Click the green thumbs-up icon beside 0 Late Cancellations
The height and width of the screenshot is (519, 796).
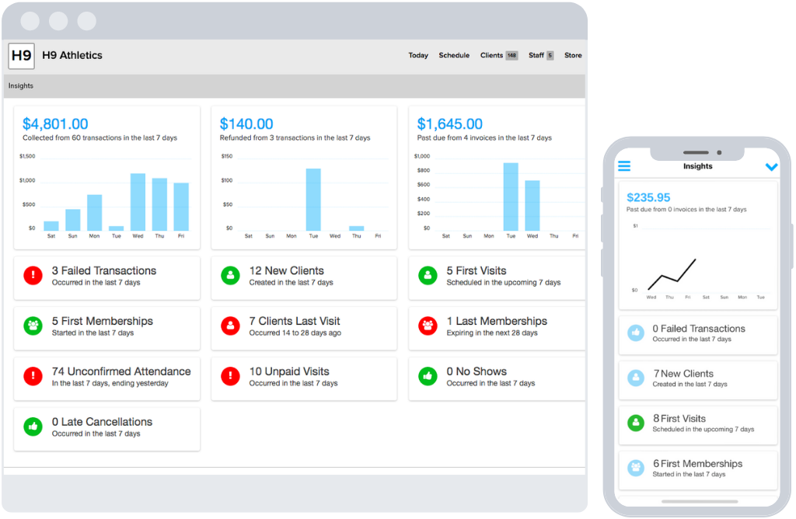[33, 427]
